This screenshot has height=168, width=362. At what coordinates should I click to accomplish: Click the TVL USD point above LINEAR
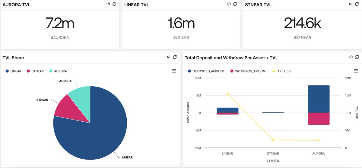click(227, 94)
